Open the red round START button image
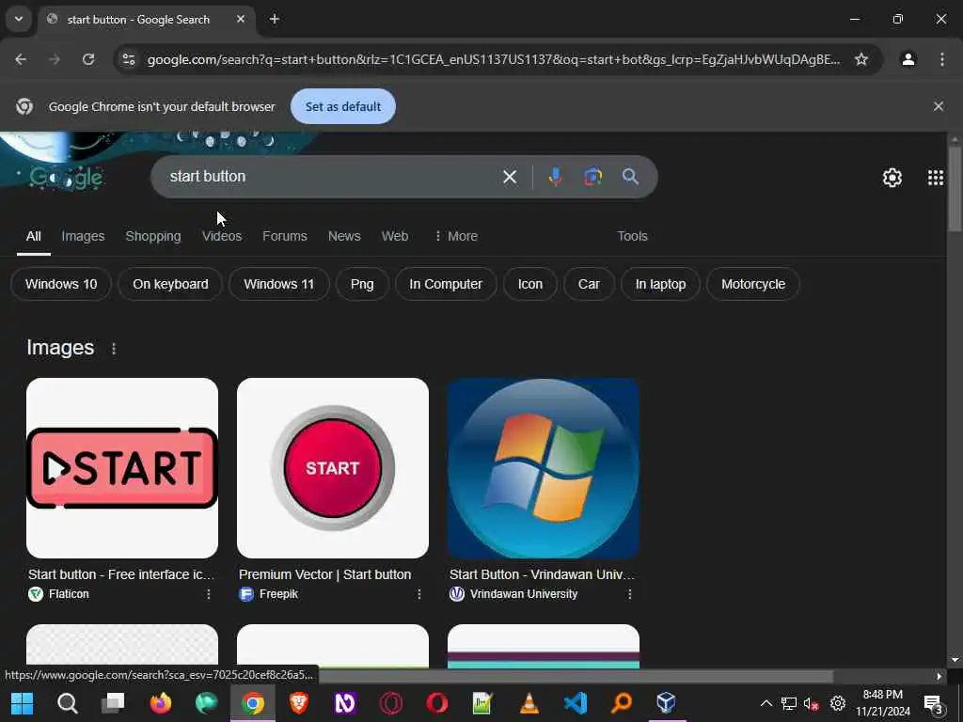963x722 pixels. 332,468
